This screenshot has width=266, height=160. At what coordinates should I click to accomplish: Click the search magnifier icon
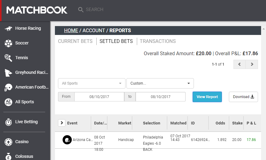point(81,10)
